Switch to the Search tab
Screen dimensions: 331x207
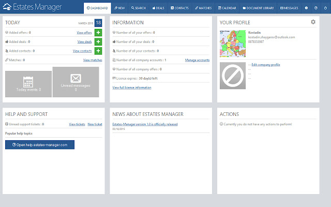[138, 8]
